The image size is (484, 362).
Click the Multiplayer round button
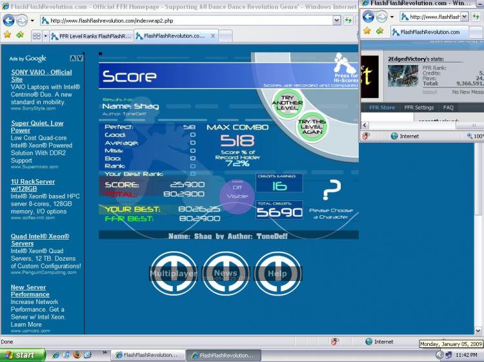pyautogui.click(x=174, y=274)
